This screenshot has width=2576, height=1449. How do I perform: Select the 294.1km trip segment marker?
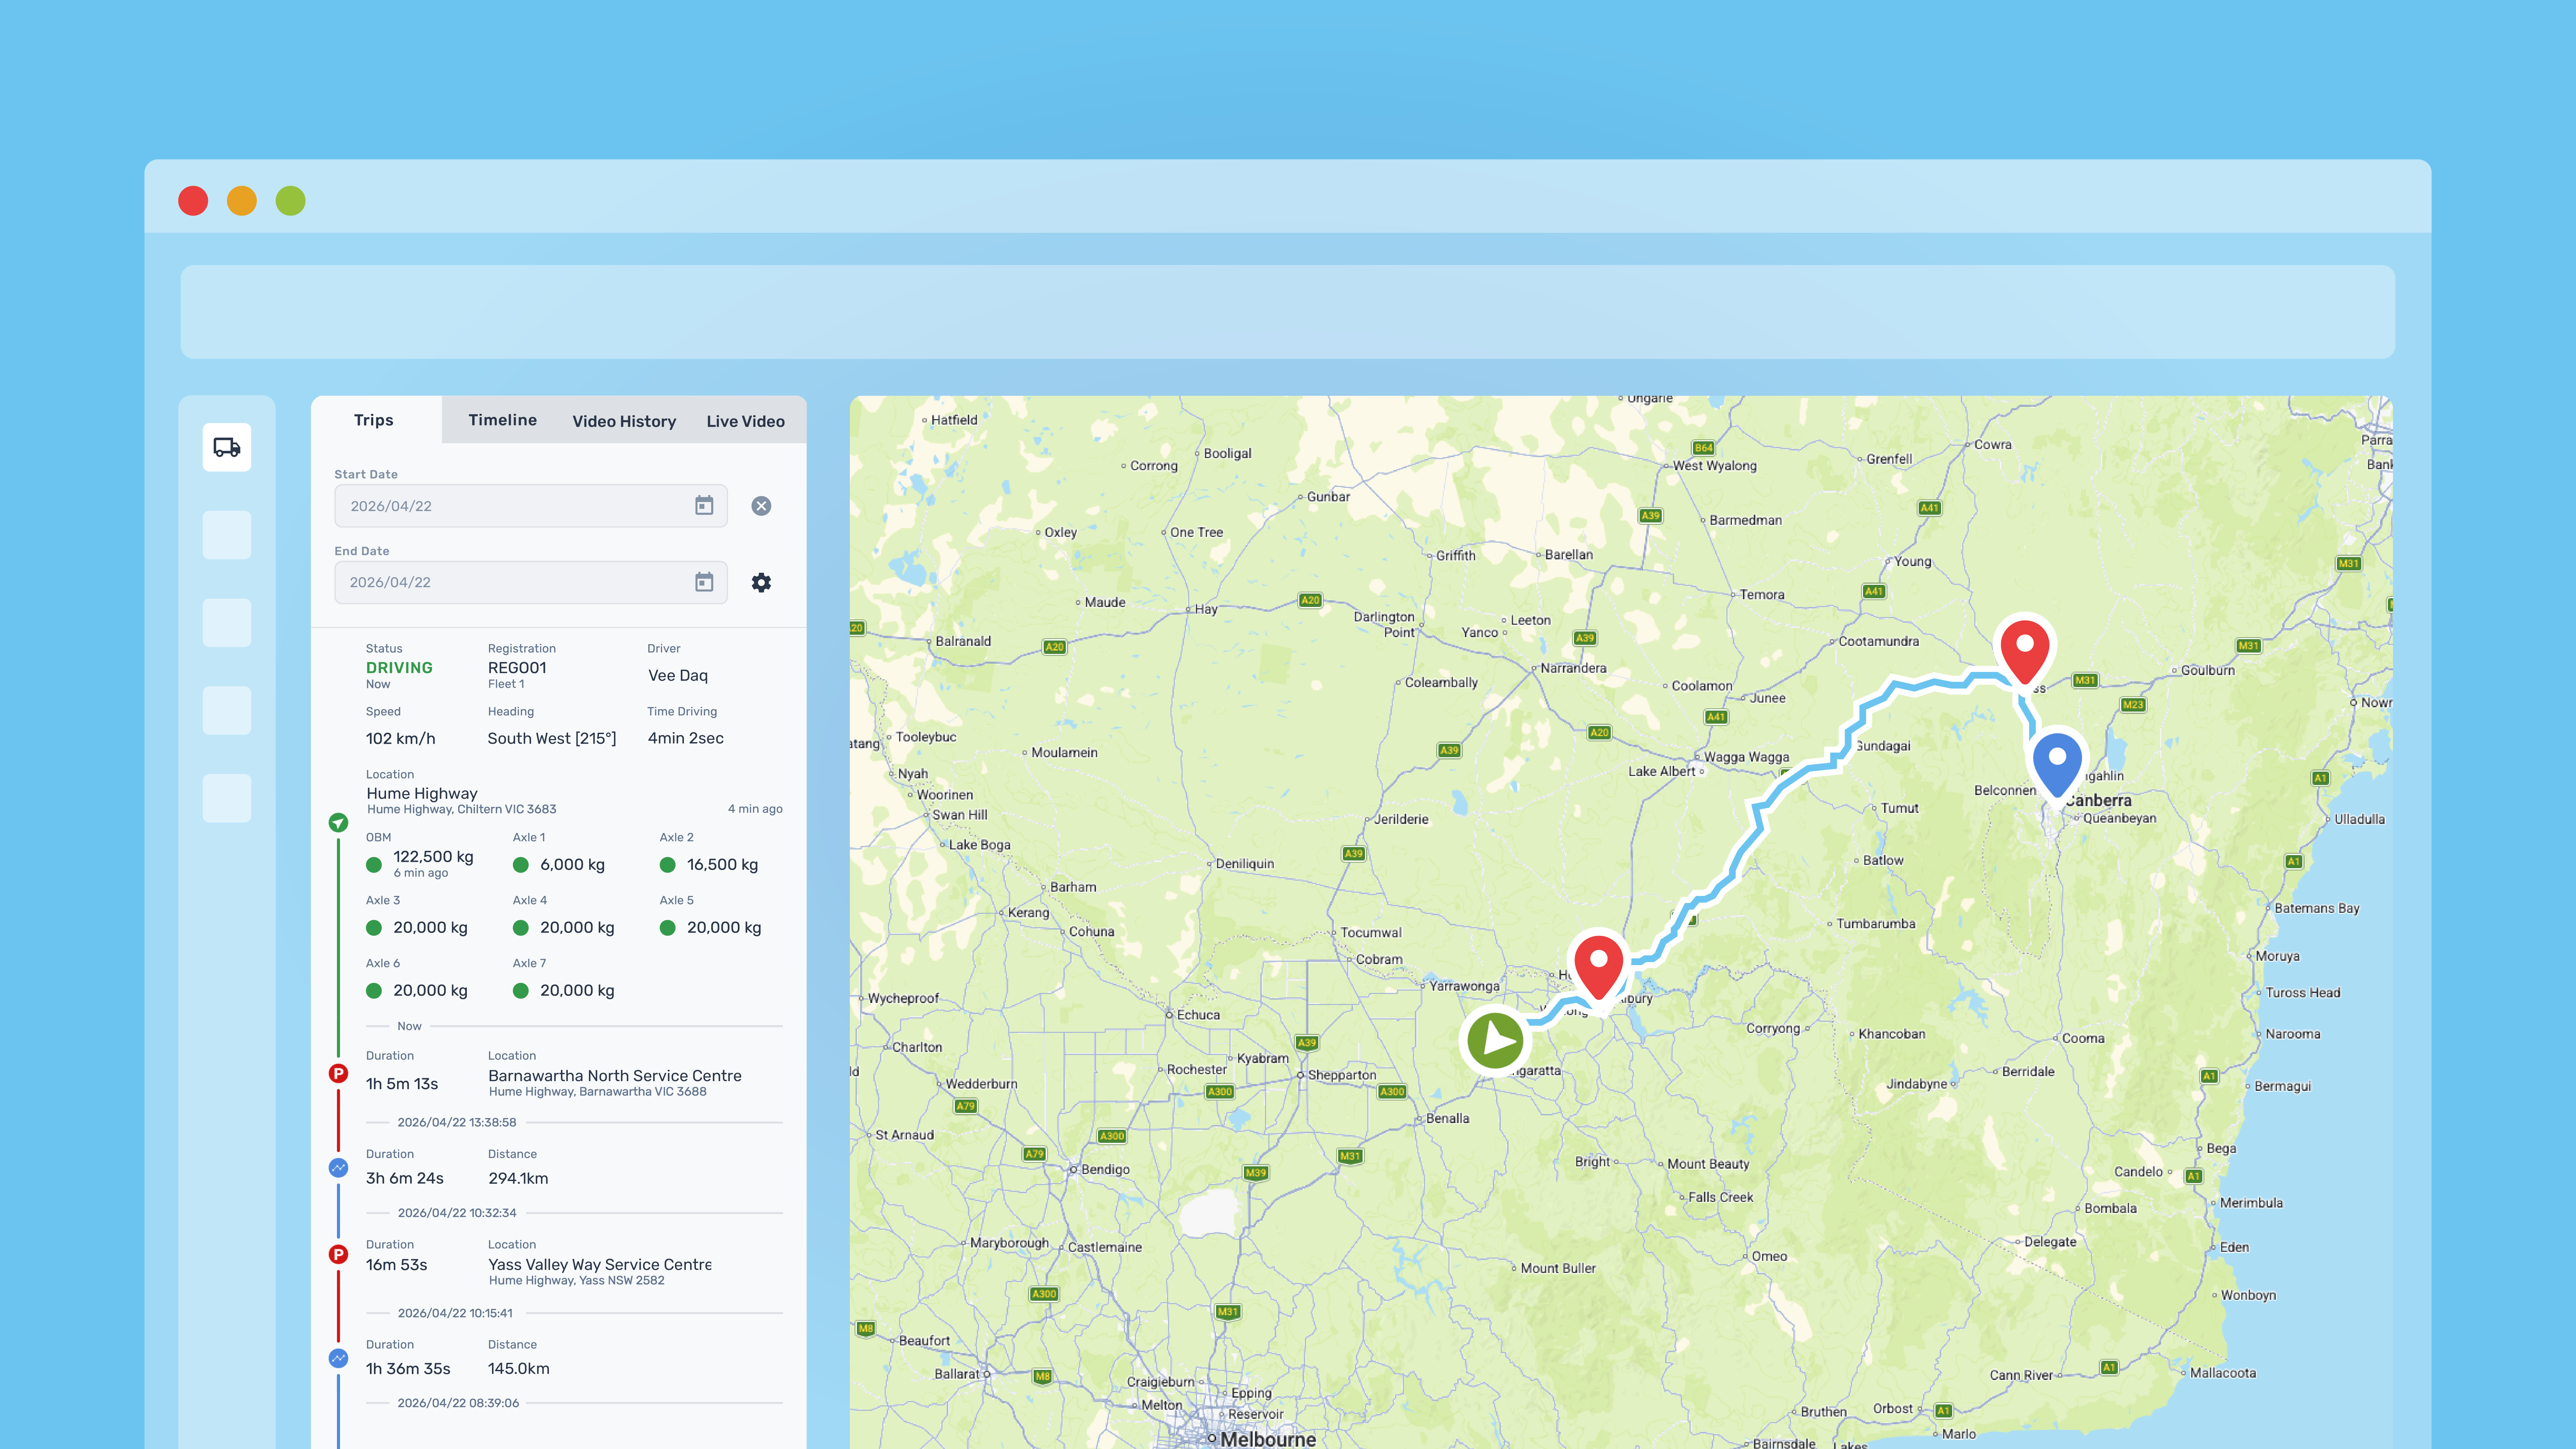click(x=338, y=1168)
